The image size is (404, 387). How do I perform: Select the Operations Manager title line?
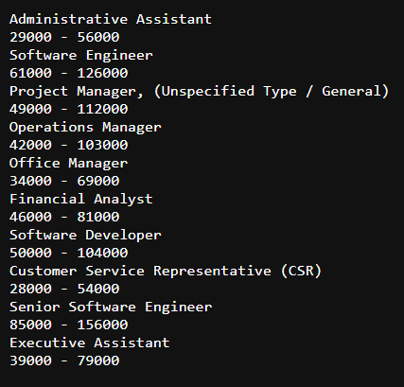point(85,128)
